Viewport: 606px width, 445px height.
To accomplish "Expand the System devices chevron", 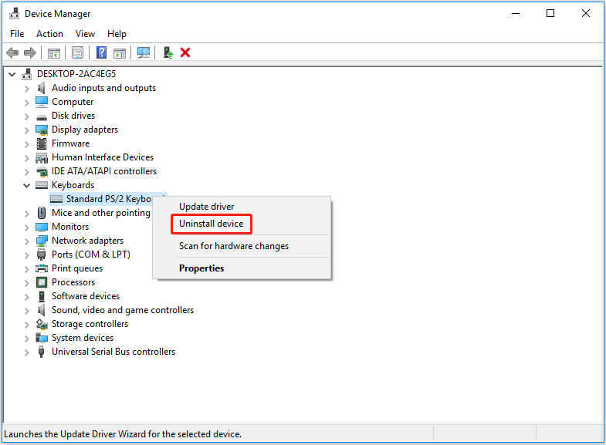I will [x=27, y=339].
